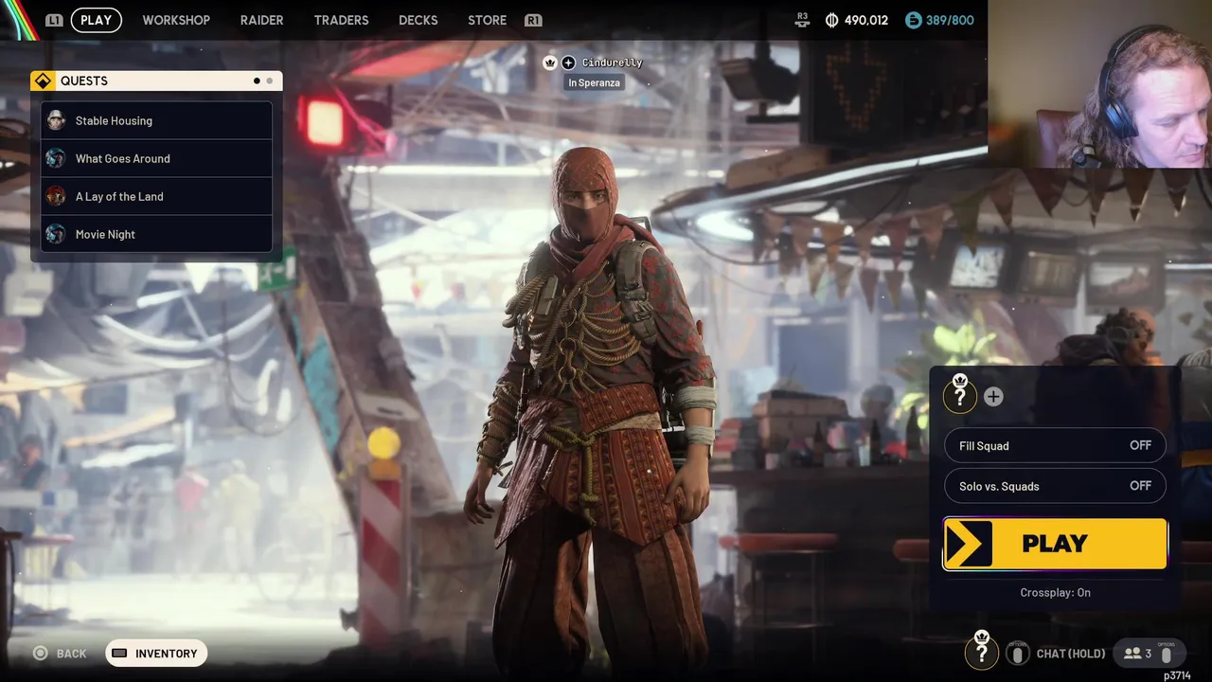The height and width of the screenshot is (682, 1212).
Task: Click the CHAT (HOLD) prompt
Action: (x=1071, y=654)
